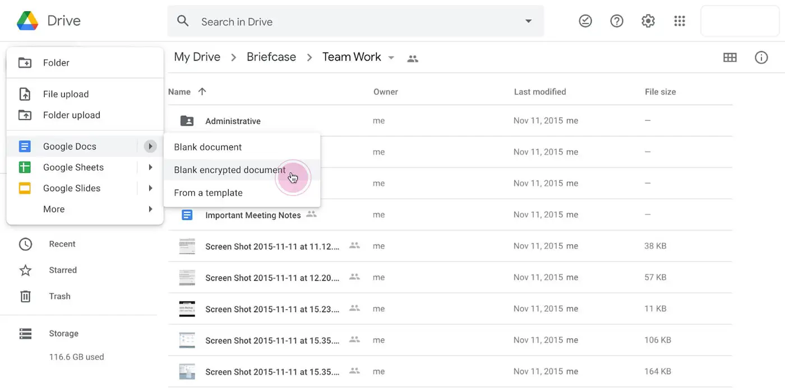Select Screen Shot 2015-11-11 at 15.23 file name
The width and height of the screenshot is (785, 392).
(273, 309)
